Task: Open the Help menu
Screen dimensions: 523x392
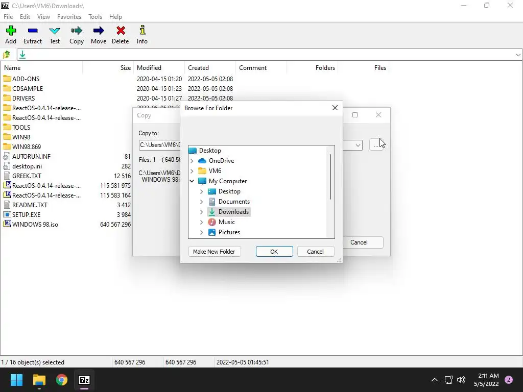Action: [115, 17]
